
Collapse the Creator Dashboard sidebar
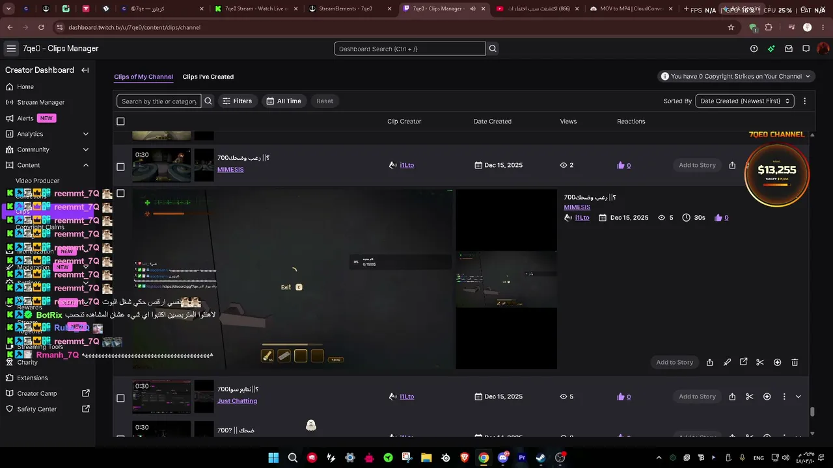click(85, 70)
